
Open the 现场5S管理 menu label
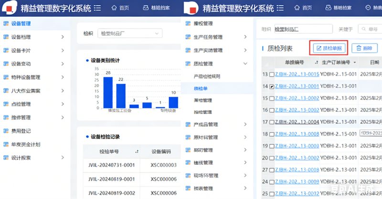click(x=206, y=175)
